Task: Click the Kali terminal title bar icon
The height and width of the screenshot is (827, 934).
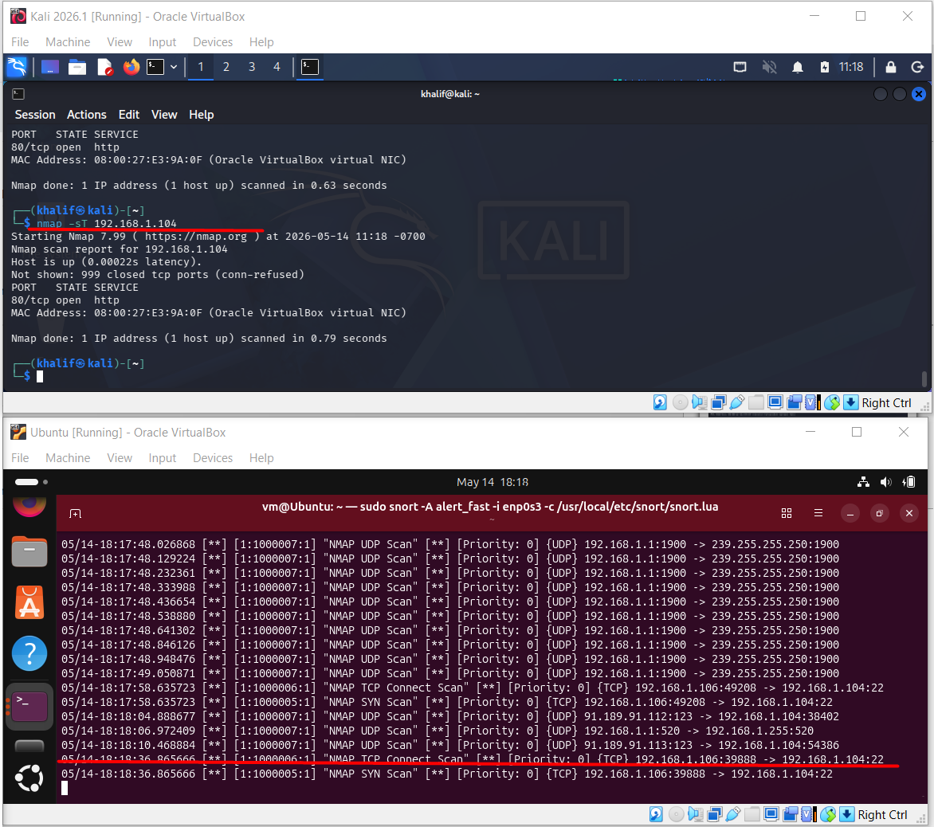Action: (18, 93)
